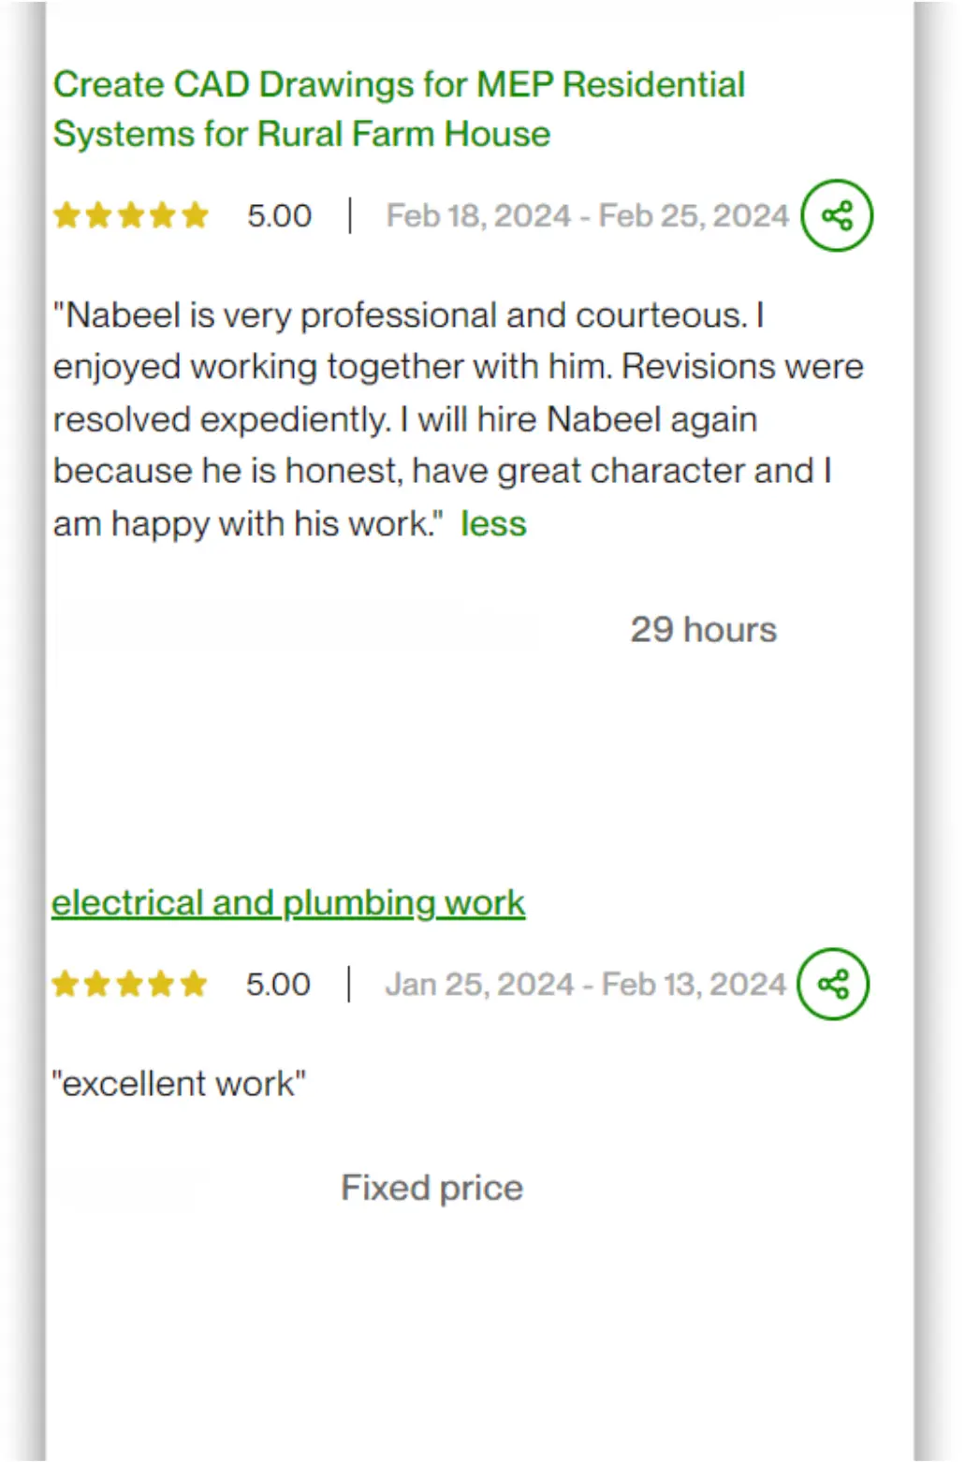The image size is (965, 1462).
Task: Click third star of the plumbing work review
Action: pos(130,984)
